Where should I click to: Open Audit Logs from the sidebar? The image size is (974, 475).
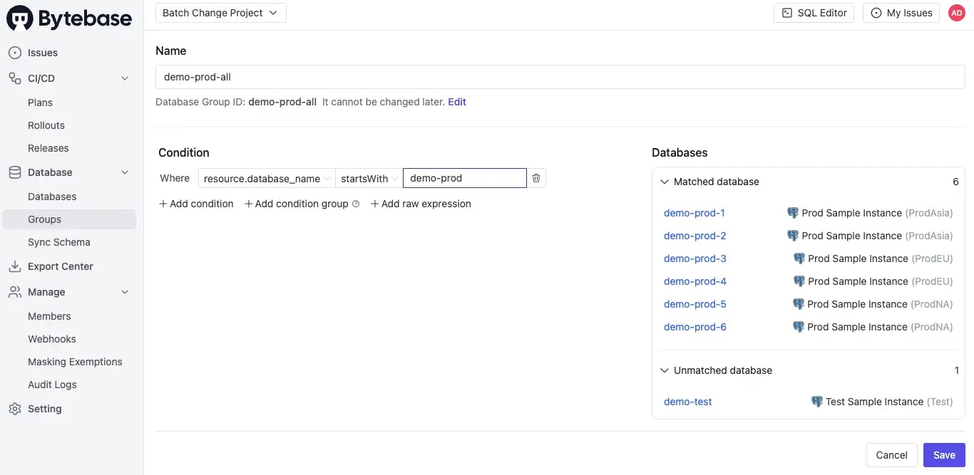point(52,384)
